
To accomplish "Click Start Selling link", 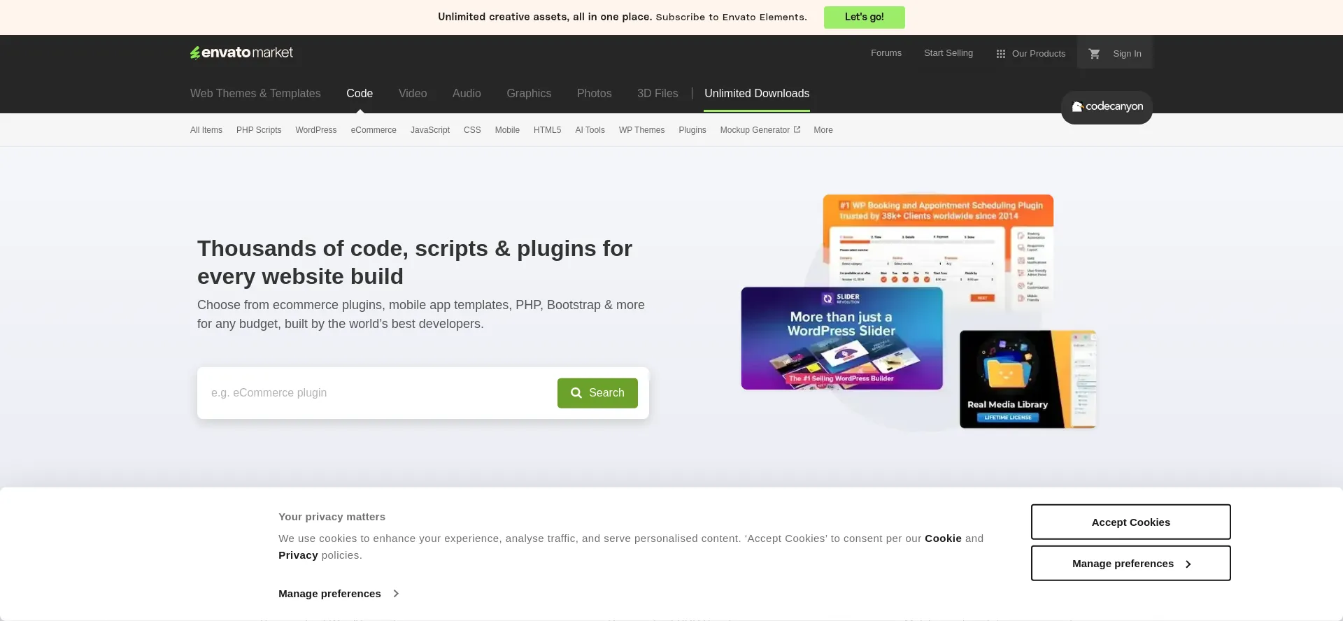I will click(x=948, y=53).
